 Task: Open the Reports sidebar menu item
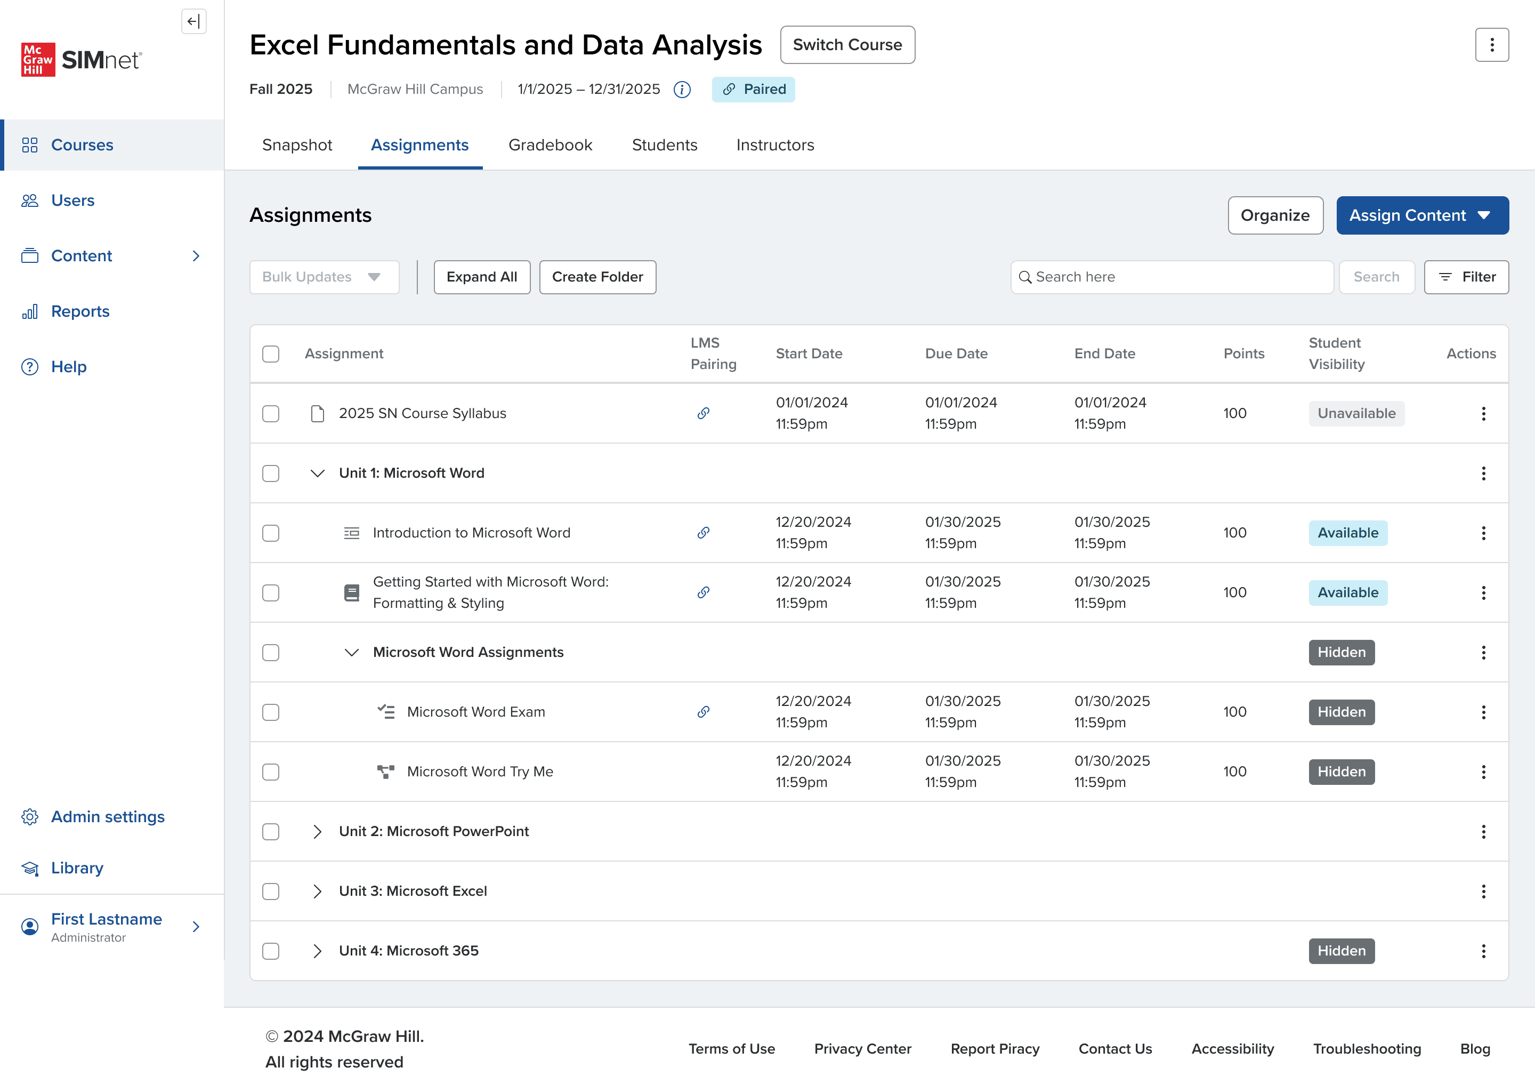(x=80, y=311)
